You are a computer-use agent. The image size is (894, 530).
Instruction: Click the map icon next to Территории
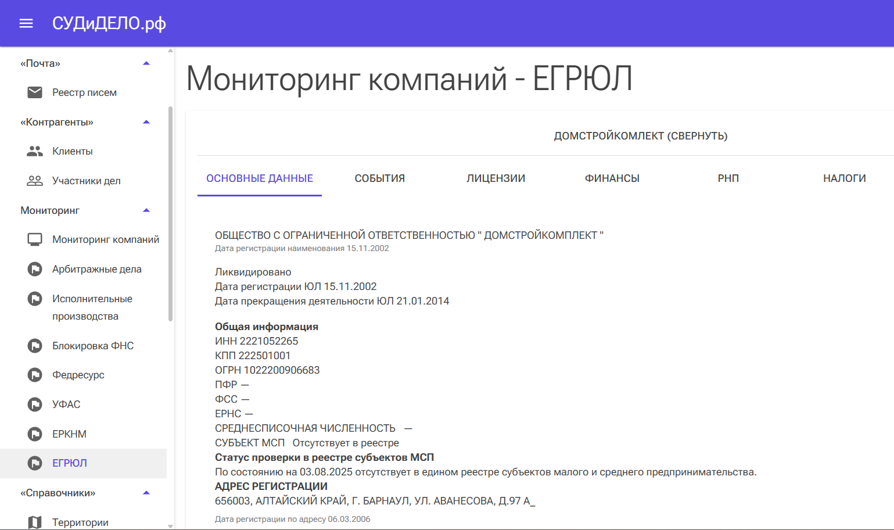coord(35,522)
